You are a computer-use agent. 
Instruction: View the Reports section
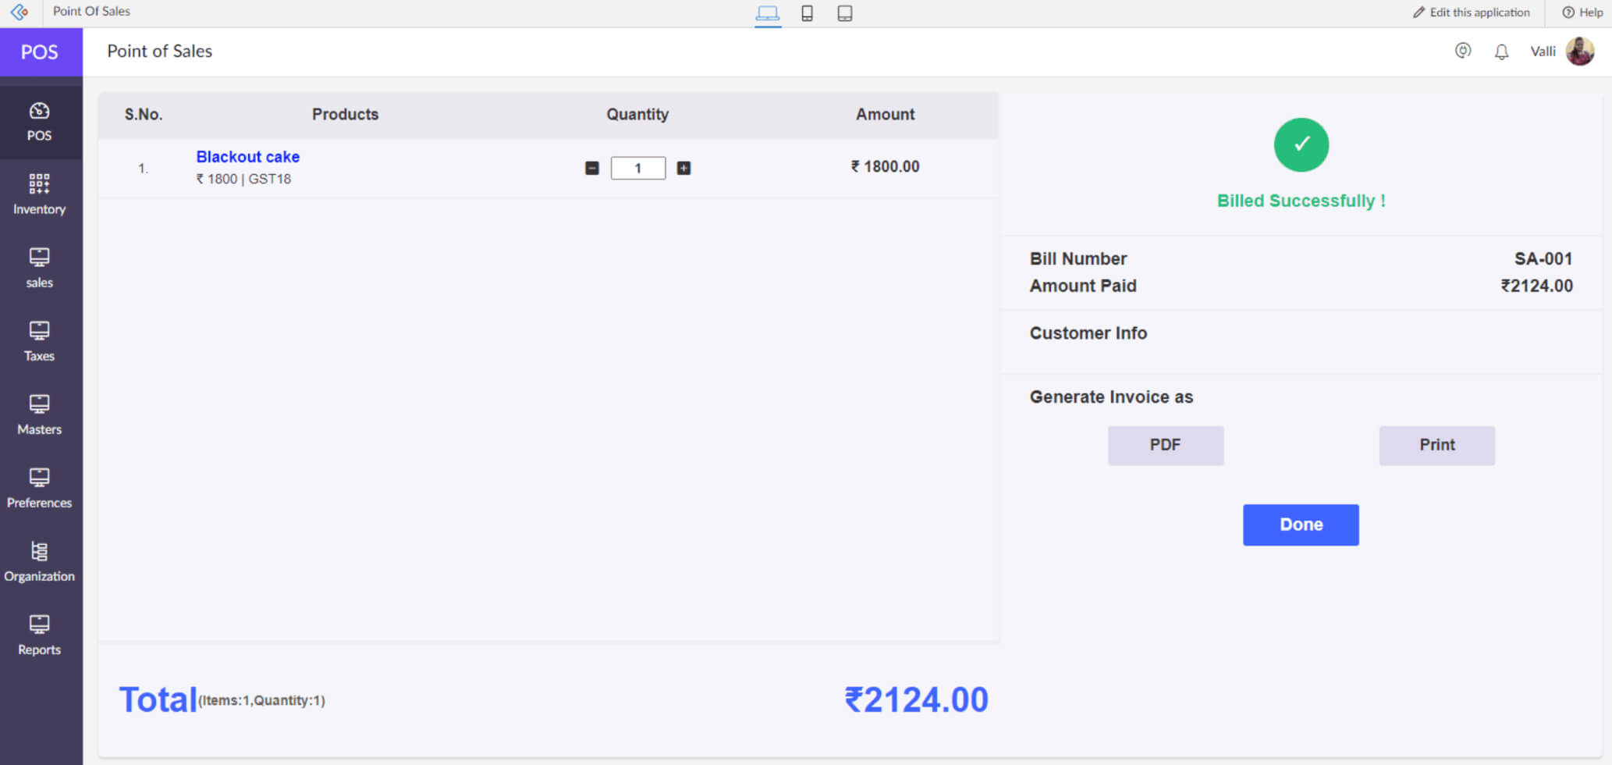pyautogui.click(x=39, y=632)
